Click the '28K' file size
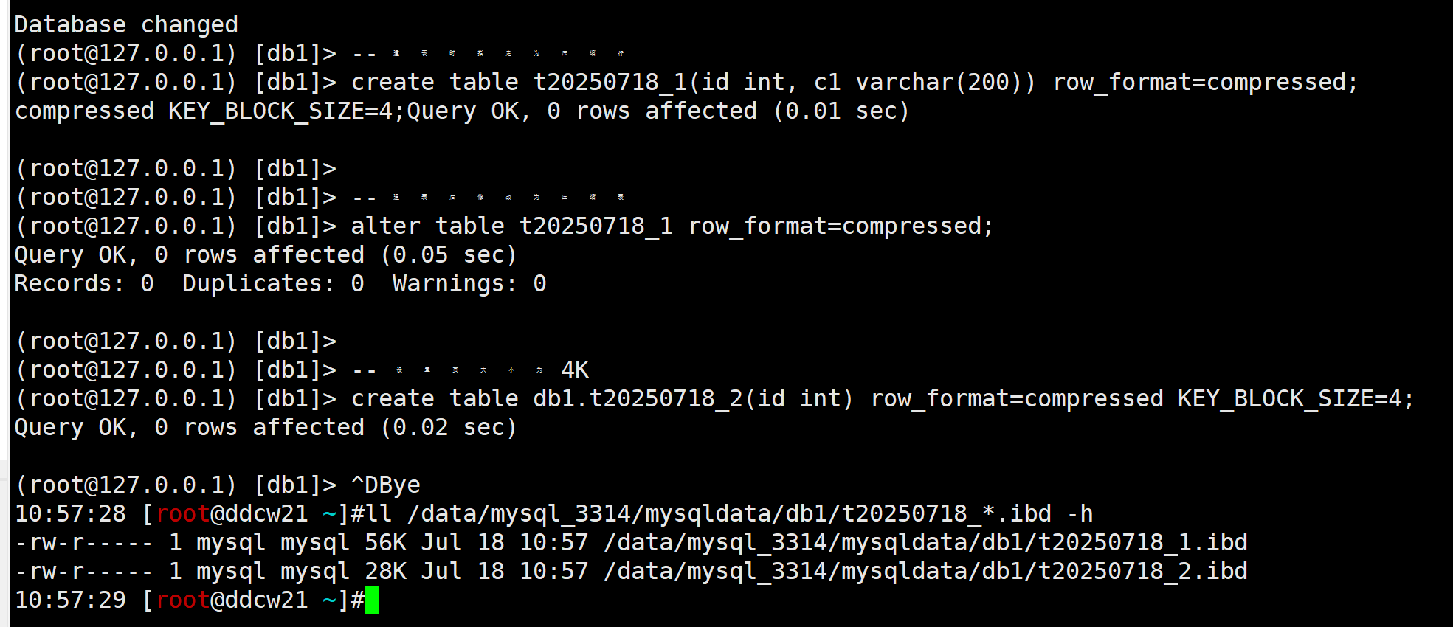The width and height of the screenshot is (1453, 627). coord(385,571)
